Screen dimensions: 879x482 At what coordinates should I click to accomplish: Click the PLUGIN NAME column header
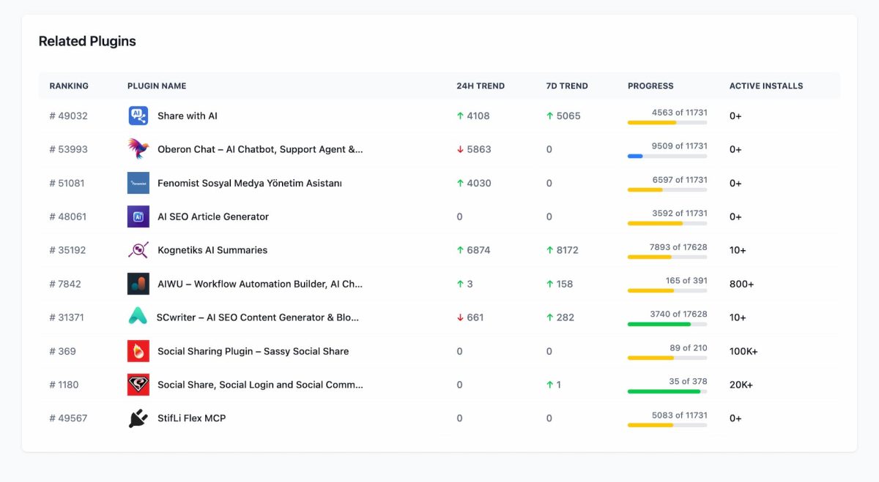(157, 86)
